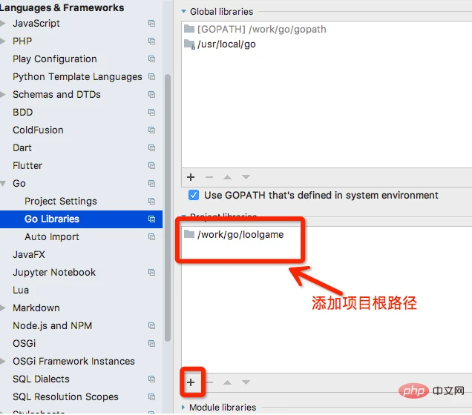Viewport: 472px width, 415px height.
Task: Click move down arrow under Project libraries
Action: [x=246, y=382]
